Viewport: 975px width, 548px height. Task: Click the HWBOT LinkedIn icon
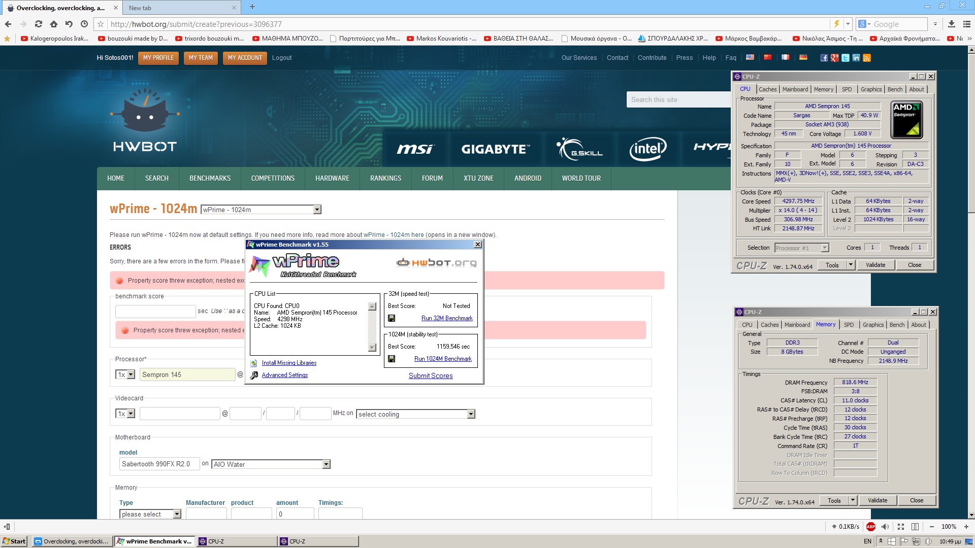click(856, 58)
